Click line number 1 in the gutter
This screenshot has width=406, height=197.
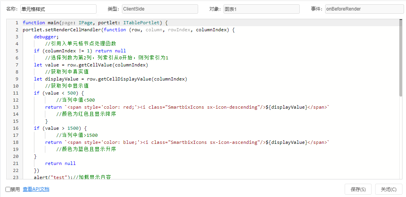tap(17, 23)
